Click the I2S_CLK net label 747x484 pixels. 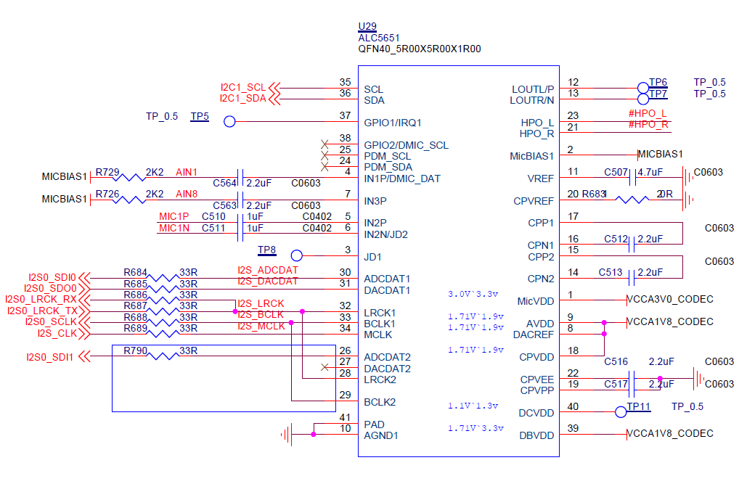(57, 334)
